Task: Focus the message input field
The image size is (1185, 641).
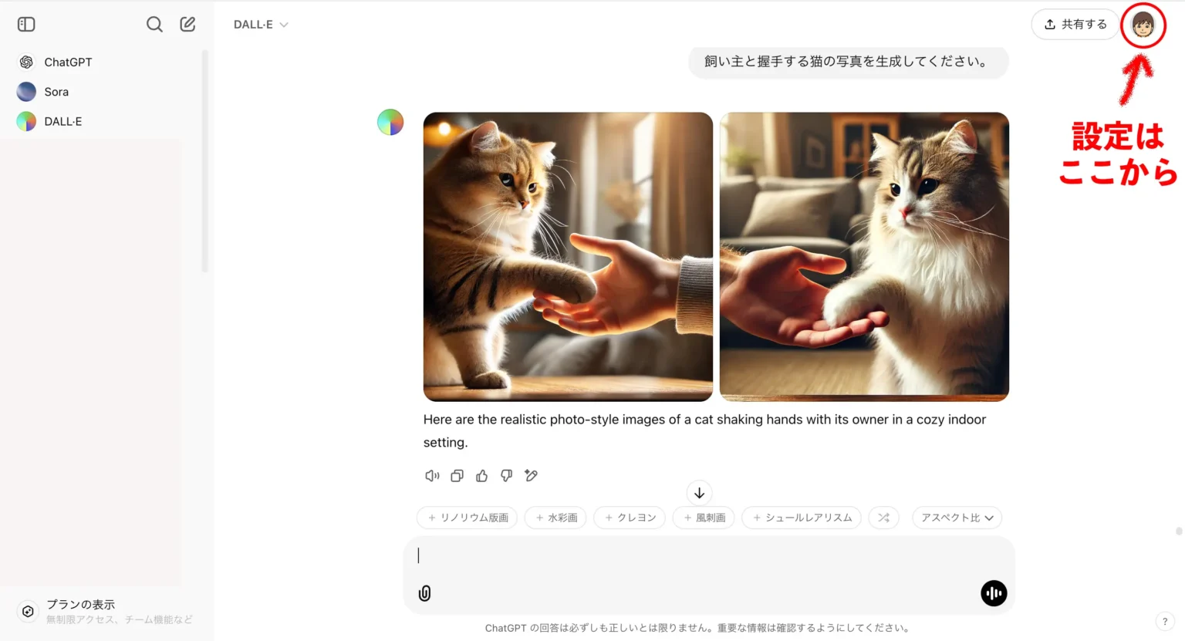Action: pos(708,556)
